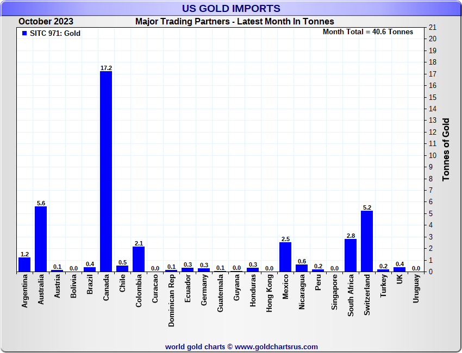Click the 21 tick on the y-axis

pos(433,27)
